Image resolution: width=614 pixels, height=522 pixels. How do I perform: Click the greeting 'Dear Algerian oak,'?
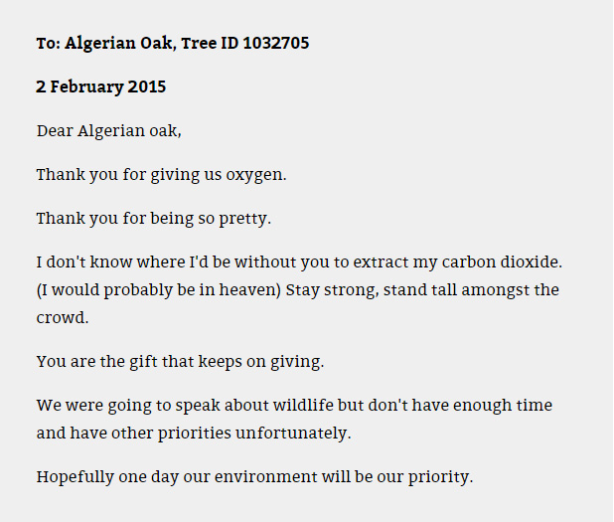(x=109, y=131)
